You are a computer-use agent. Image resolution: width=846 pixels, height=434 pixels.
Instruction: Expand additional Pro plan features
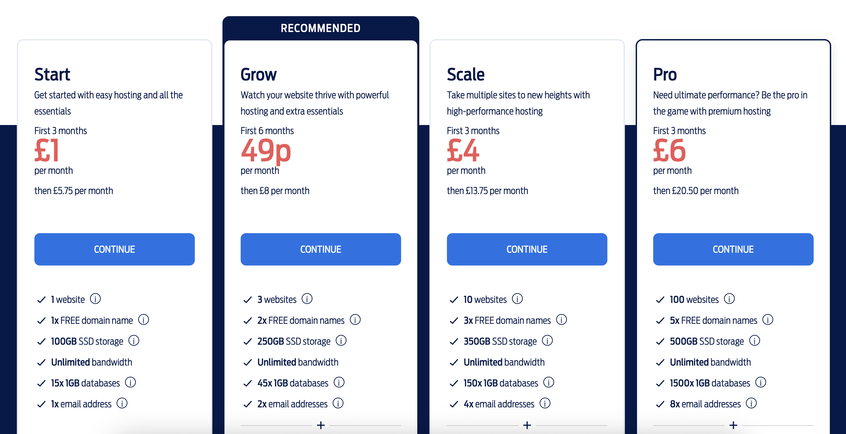(733, 425)
